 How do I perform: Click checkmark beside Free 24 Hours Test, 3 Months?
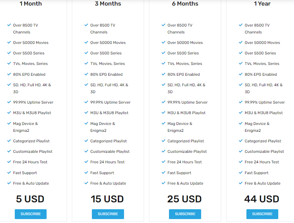86,162
